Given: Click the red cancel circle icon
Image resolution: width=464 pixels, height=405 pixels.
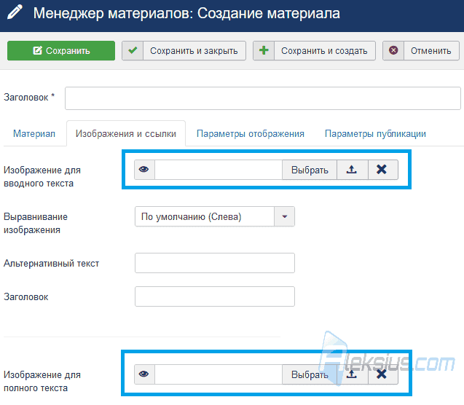Looking at the screenshot, I should pyautogui.click(x=393, y=50).
